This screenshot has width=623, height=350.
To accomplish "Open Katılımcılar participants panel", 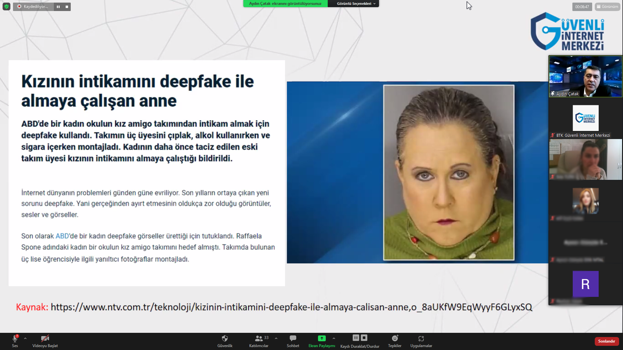I will click(259, 341).
